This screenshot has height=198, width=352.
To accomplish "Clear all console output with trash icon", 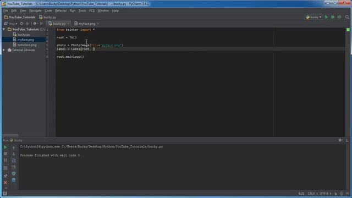I will pyautogui.click(x=14, y=180).
